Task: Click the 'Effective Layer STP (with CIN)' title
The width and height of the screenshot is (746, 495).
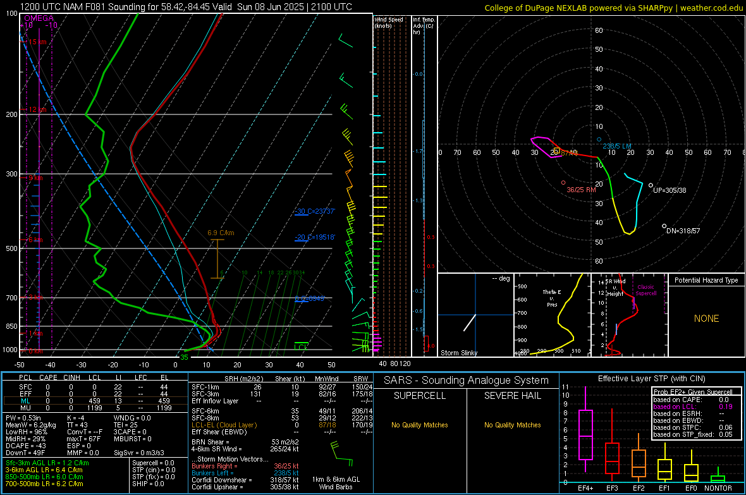Action: 652,379
